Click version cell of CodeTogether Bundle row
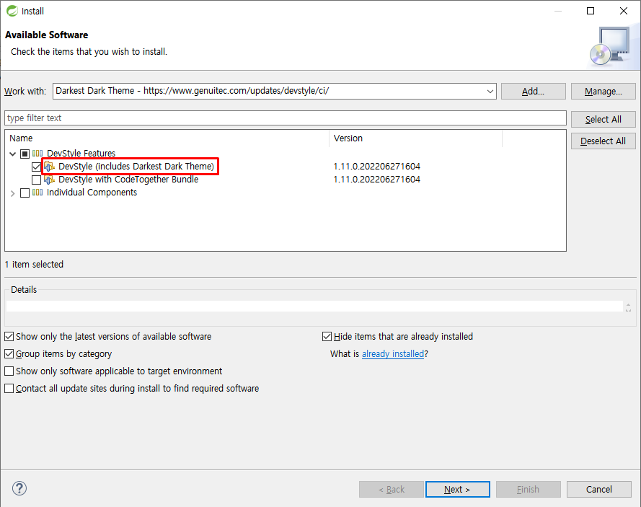Screen dimensions: 641x507 [x=376, y=180]
